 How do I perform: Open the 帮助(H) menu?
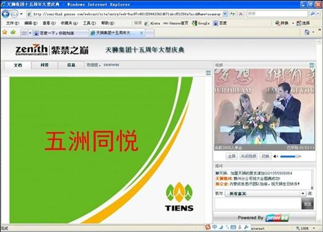(x=107, y=23)
